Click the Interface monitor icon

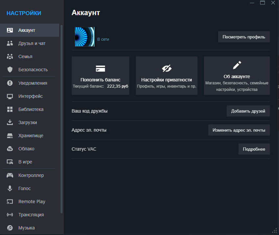10,96
